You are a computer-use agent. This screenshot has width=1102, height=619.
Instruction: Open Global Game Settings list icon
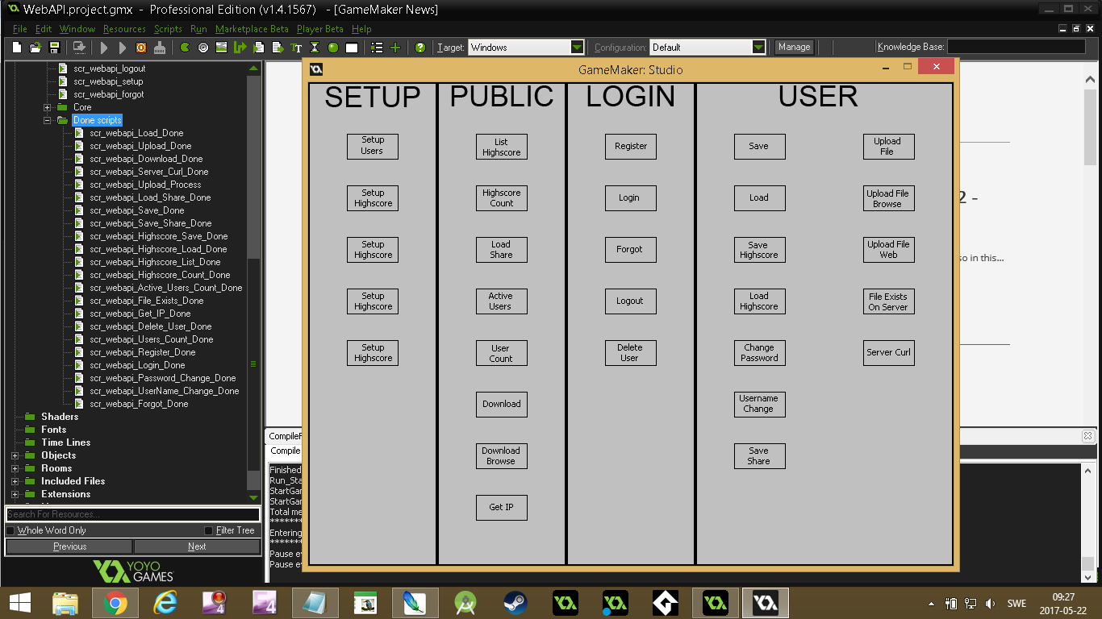(377, 48)
